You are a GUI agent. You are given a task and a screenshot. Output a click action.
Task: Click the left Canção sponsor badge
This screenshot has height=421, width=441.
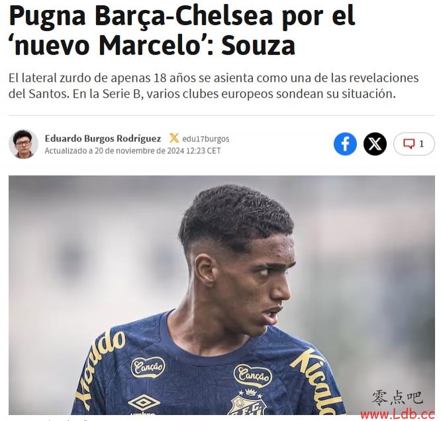click(x=148, y=367)
